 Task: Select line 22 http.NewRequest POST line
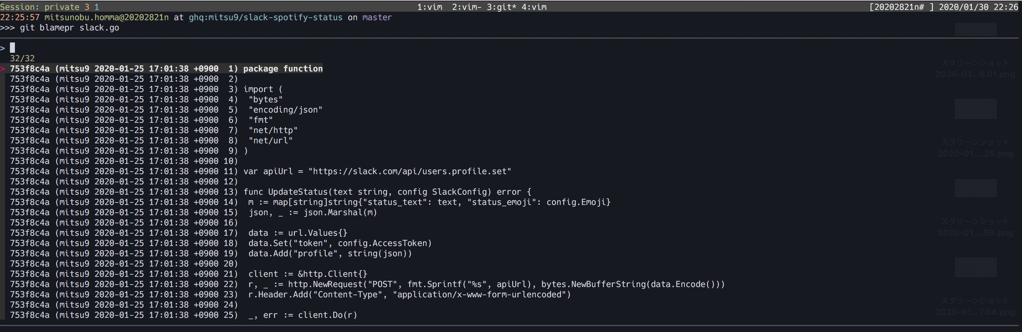pos(367,284)
